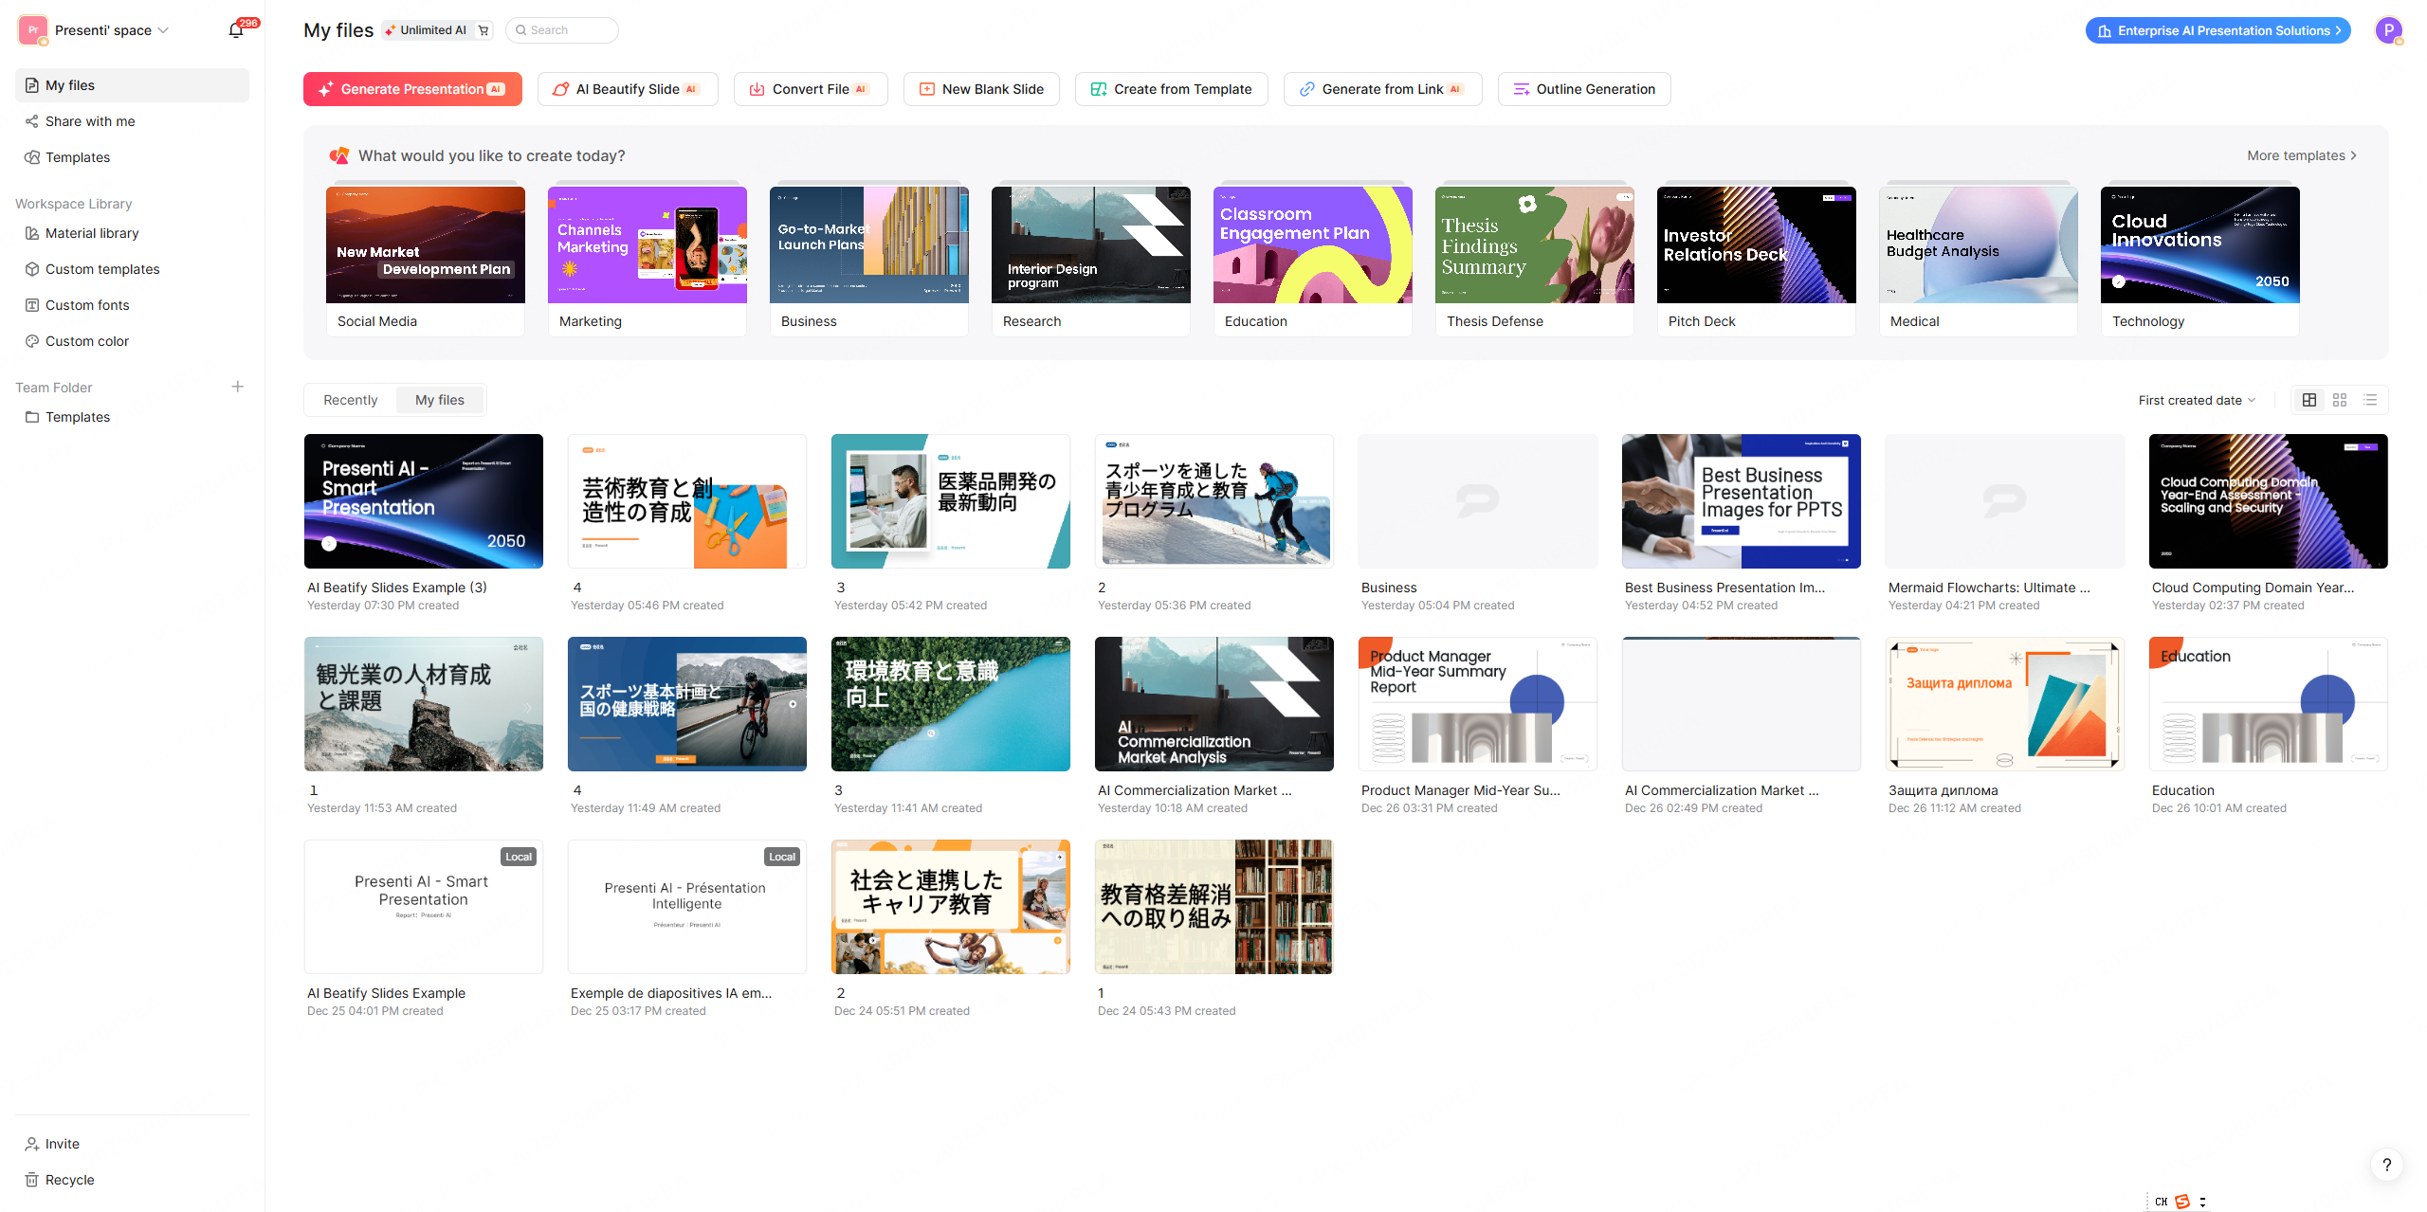This screenshot has width=2427, height=1212.
Task: Select Share with me in sidebar
Action: pyautogui.click(x=90, y=121)
